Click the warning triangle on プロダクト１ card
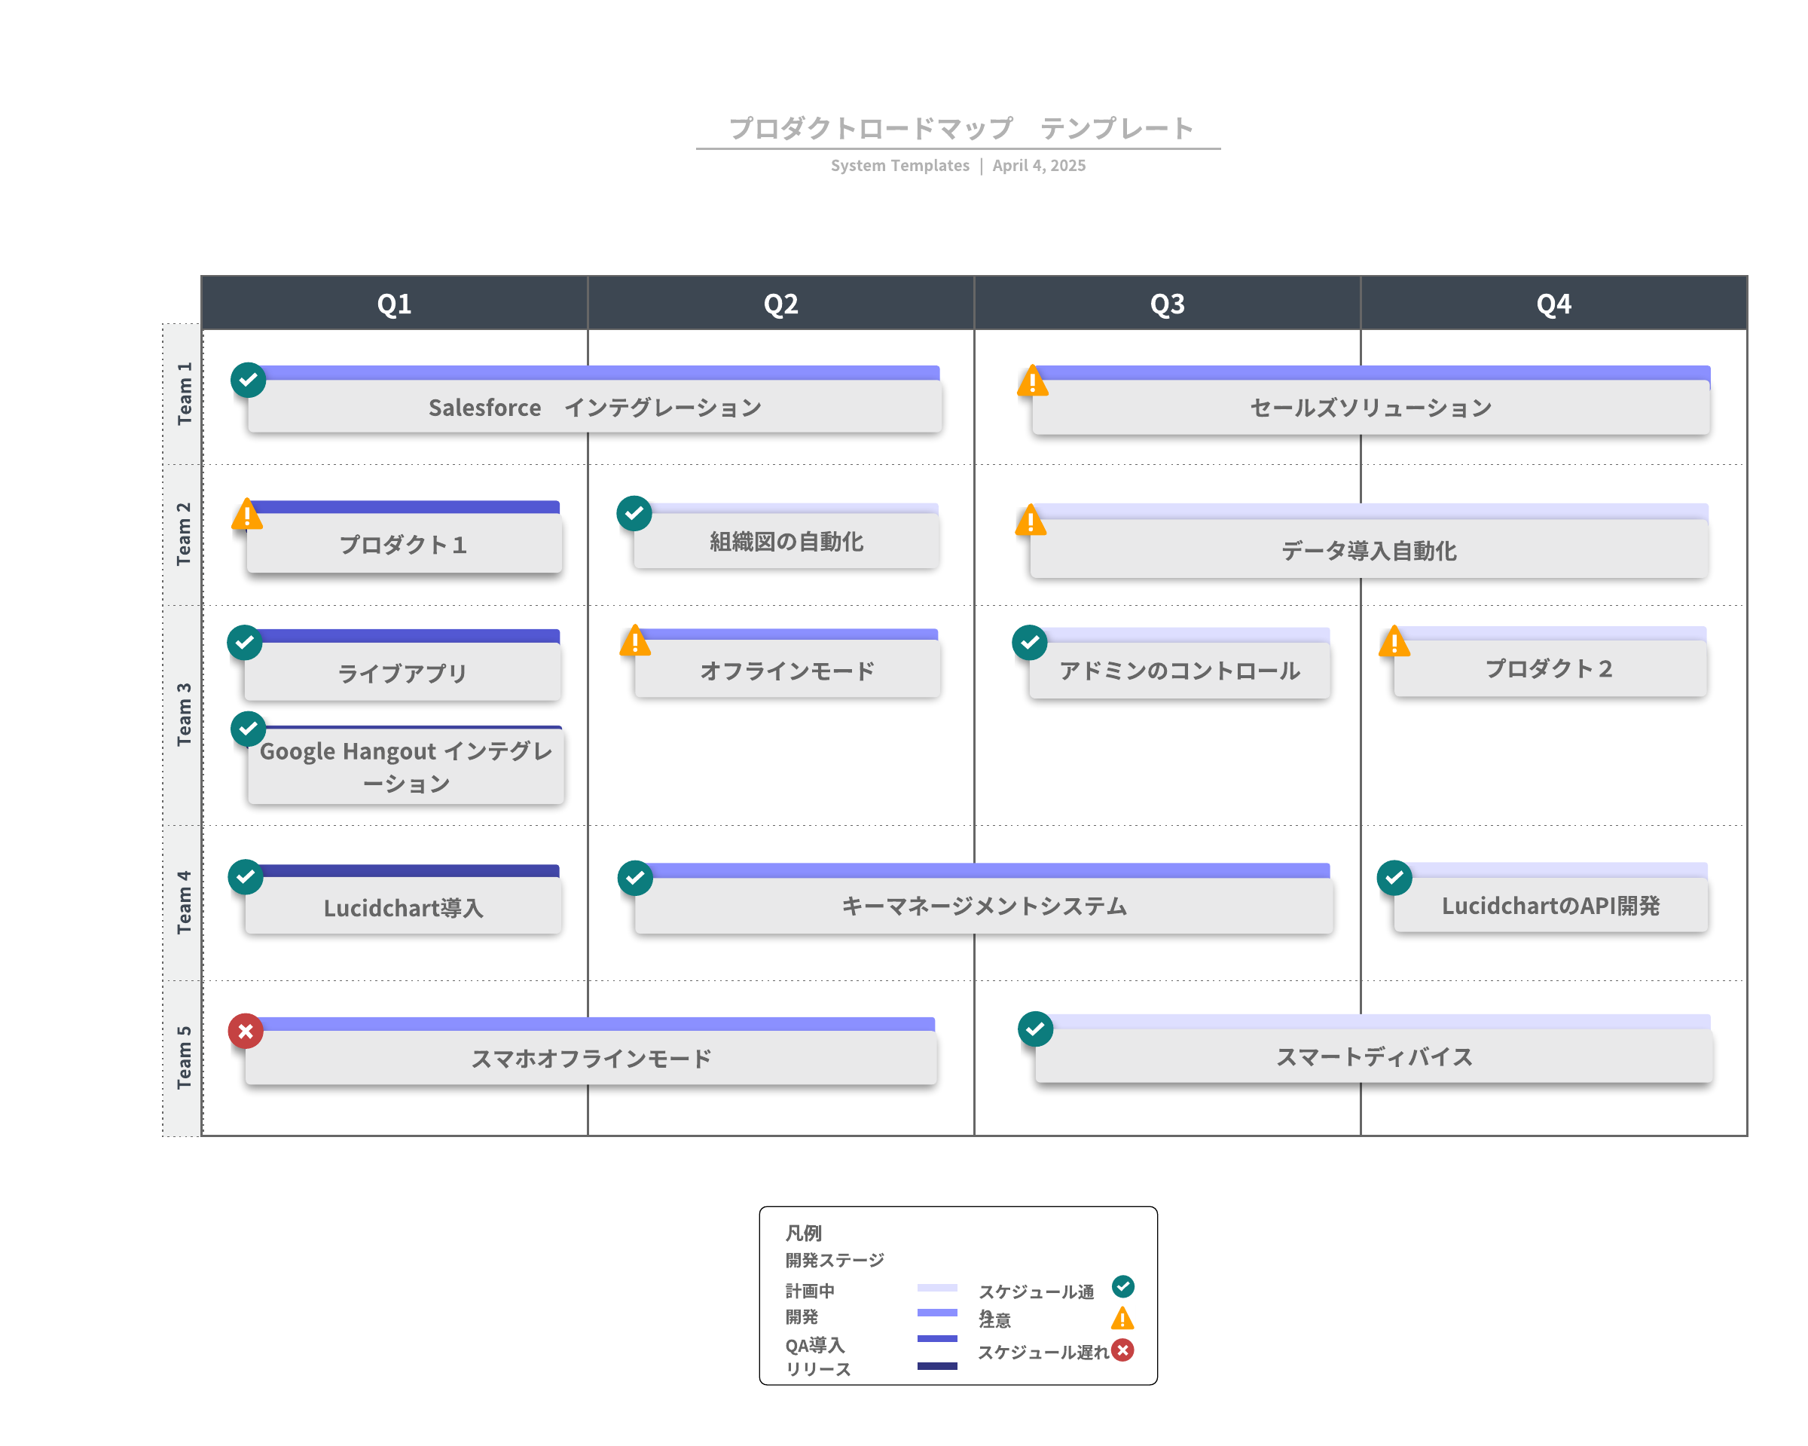The height and width of the screenshot is (1446, 1808). coord(247,516)
